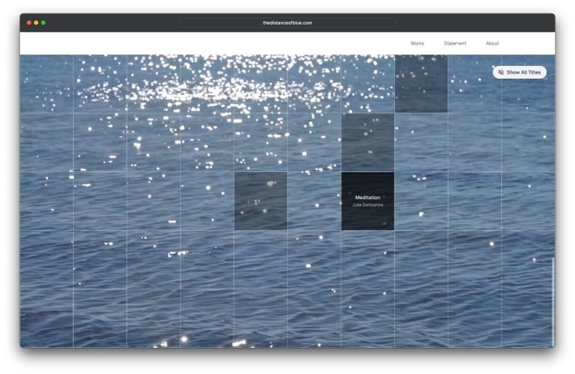Click the eye-slash icon in Show All Titles

(x=501, y=73)
